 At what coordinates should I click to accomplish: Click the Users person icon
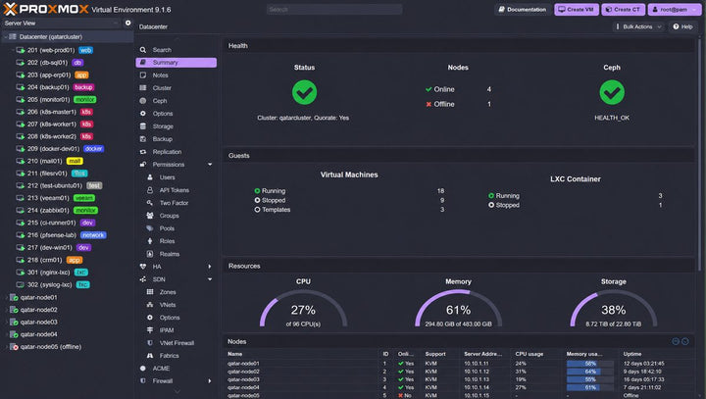150,177
